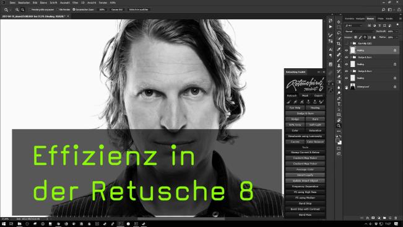
Task: Select the Brush tool
Action: (x=339, y=60)
